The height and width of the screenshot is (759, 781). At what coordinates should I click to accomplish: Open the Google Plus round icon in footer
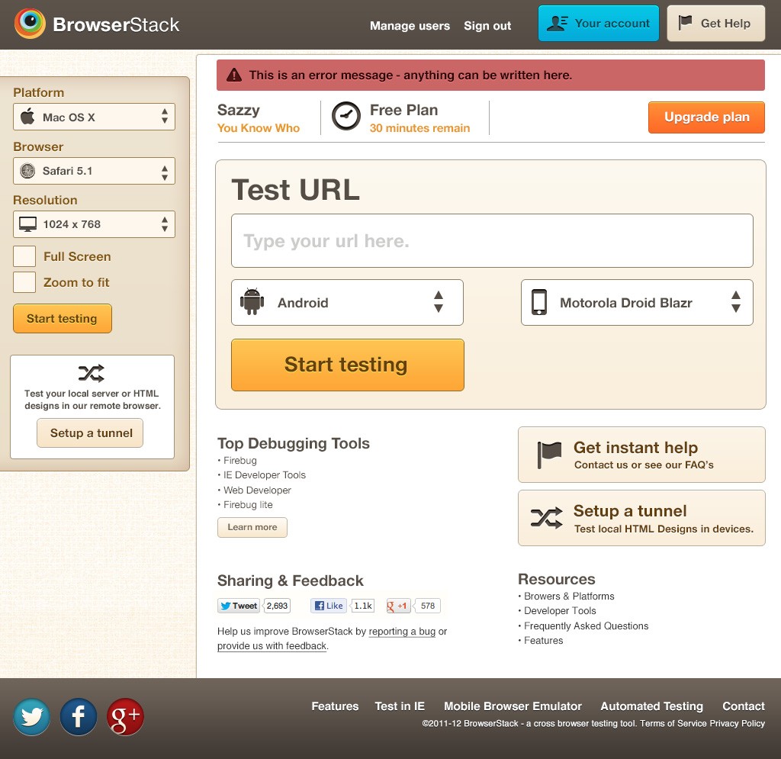(125, 717)
